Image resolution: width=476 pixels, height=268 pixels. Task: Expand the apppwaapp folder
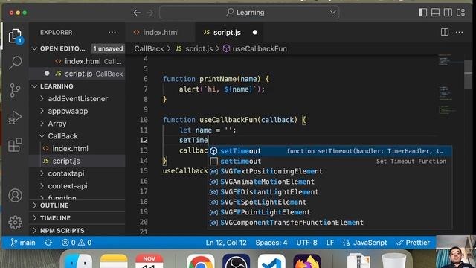pyautogui.click(x=77, y=111)
